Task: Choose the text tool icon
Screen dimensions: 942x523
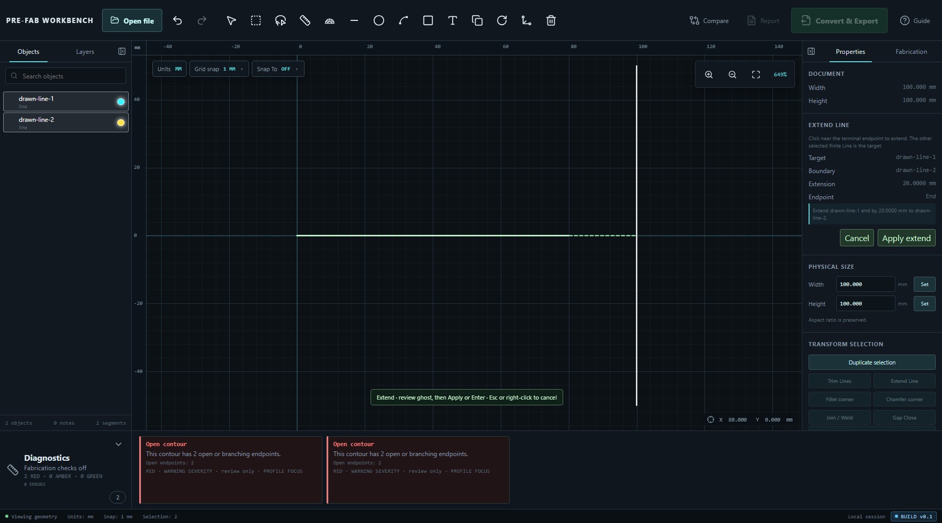Action: point(453,20)
